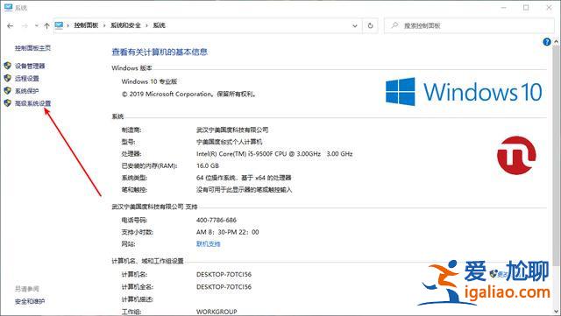Click the scrollbar up arrow
The width and height of the screenshot is (561, 316).
click(x=557, y=41)
